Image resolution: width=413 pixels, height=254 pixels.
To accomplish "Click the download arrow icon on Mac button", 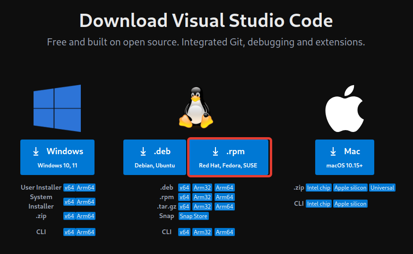I will (333, 152).
